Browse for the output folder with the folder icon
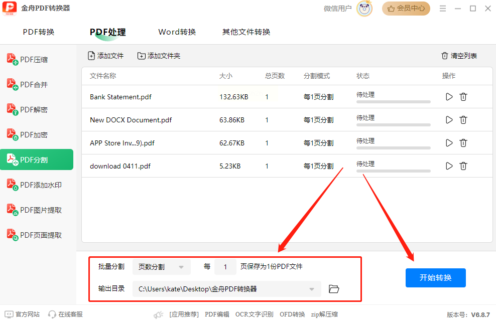The width and height of the screenshot is (496, 323). pyautogui.click(x=334, y=289)
